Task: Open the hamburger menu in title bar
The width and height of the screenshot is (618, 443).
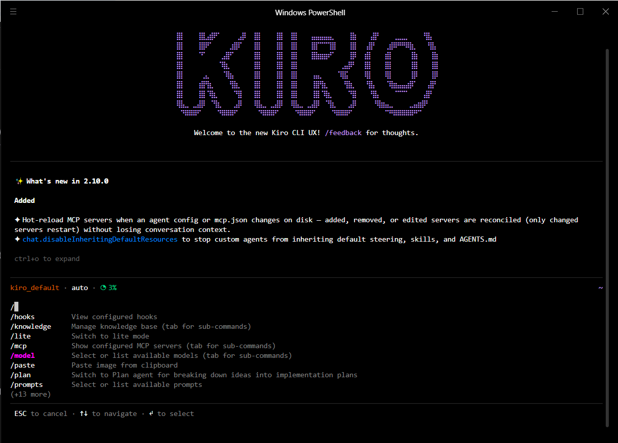Action: pyautogui.click(x=13, y=12)
